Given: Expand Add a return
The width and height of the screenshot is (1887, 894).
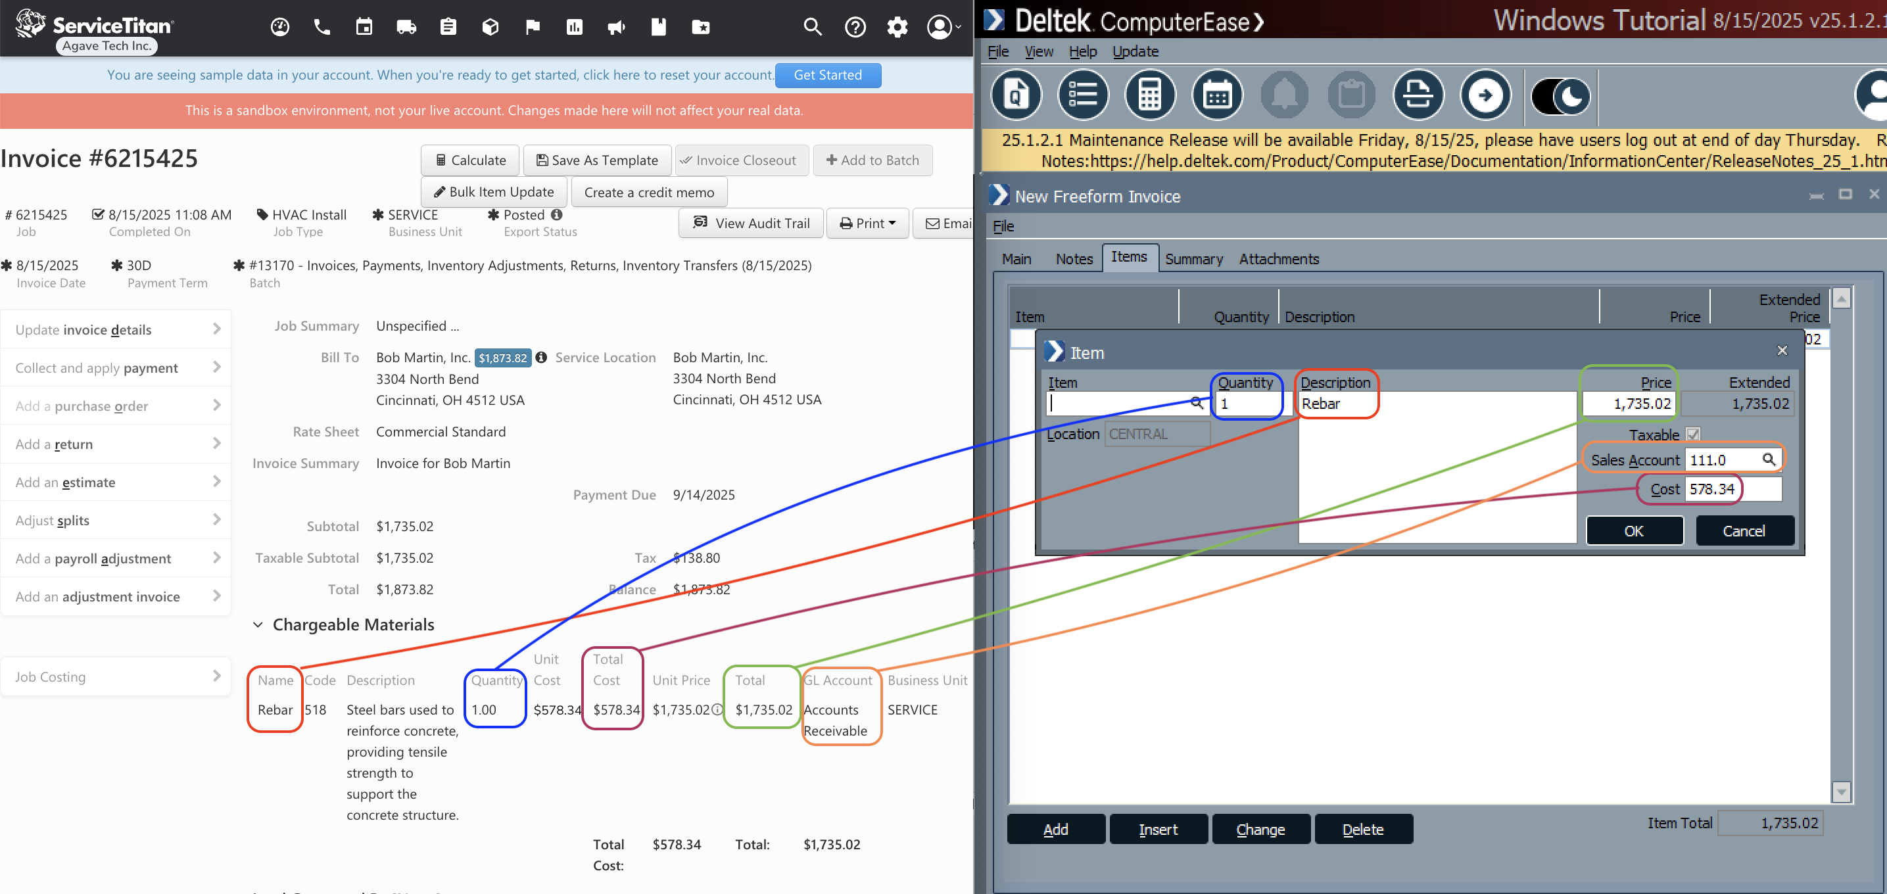Looking at the screenshot, I should click(x=116, y=444).
